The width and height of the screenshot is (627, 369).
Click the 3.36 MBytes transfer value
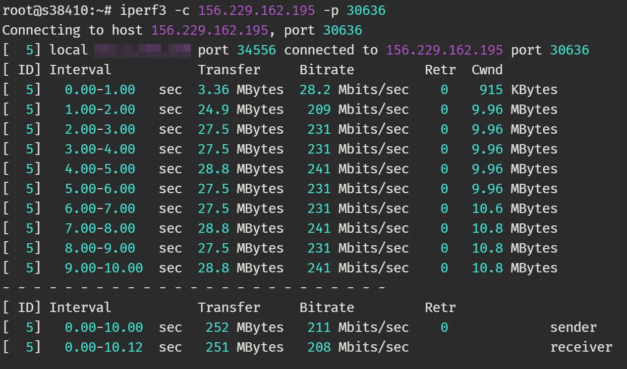pyautogui.click(x=240, y=90)
